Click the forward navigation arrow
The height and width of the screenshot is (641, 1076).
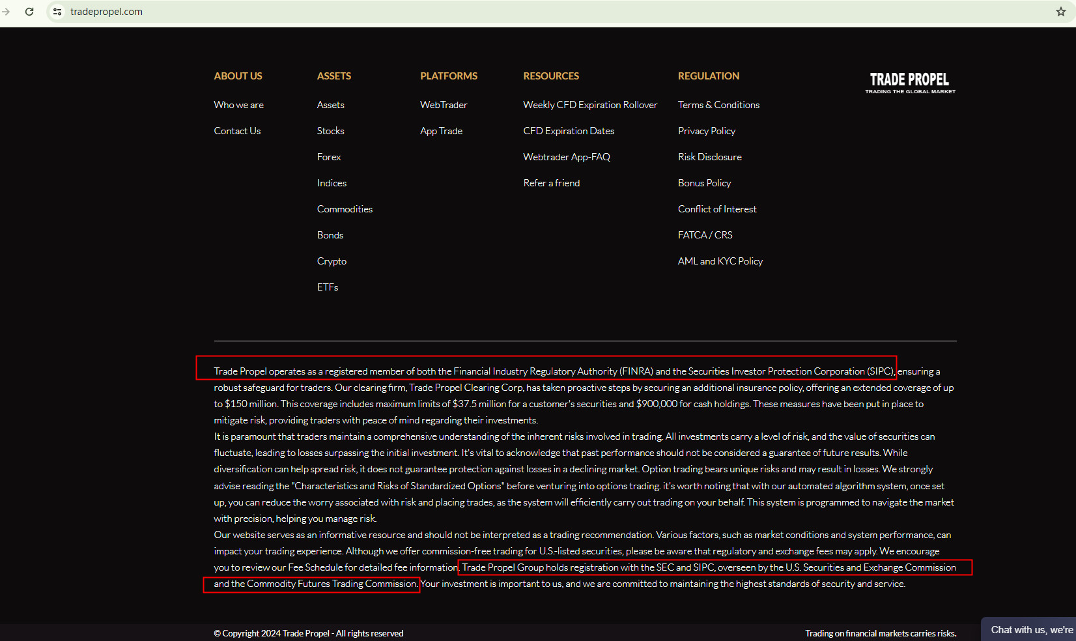coord(7,12)
